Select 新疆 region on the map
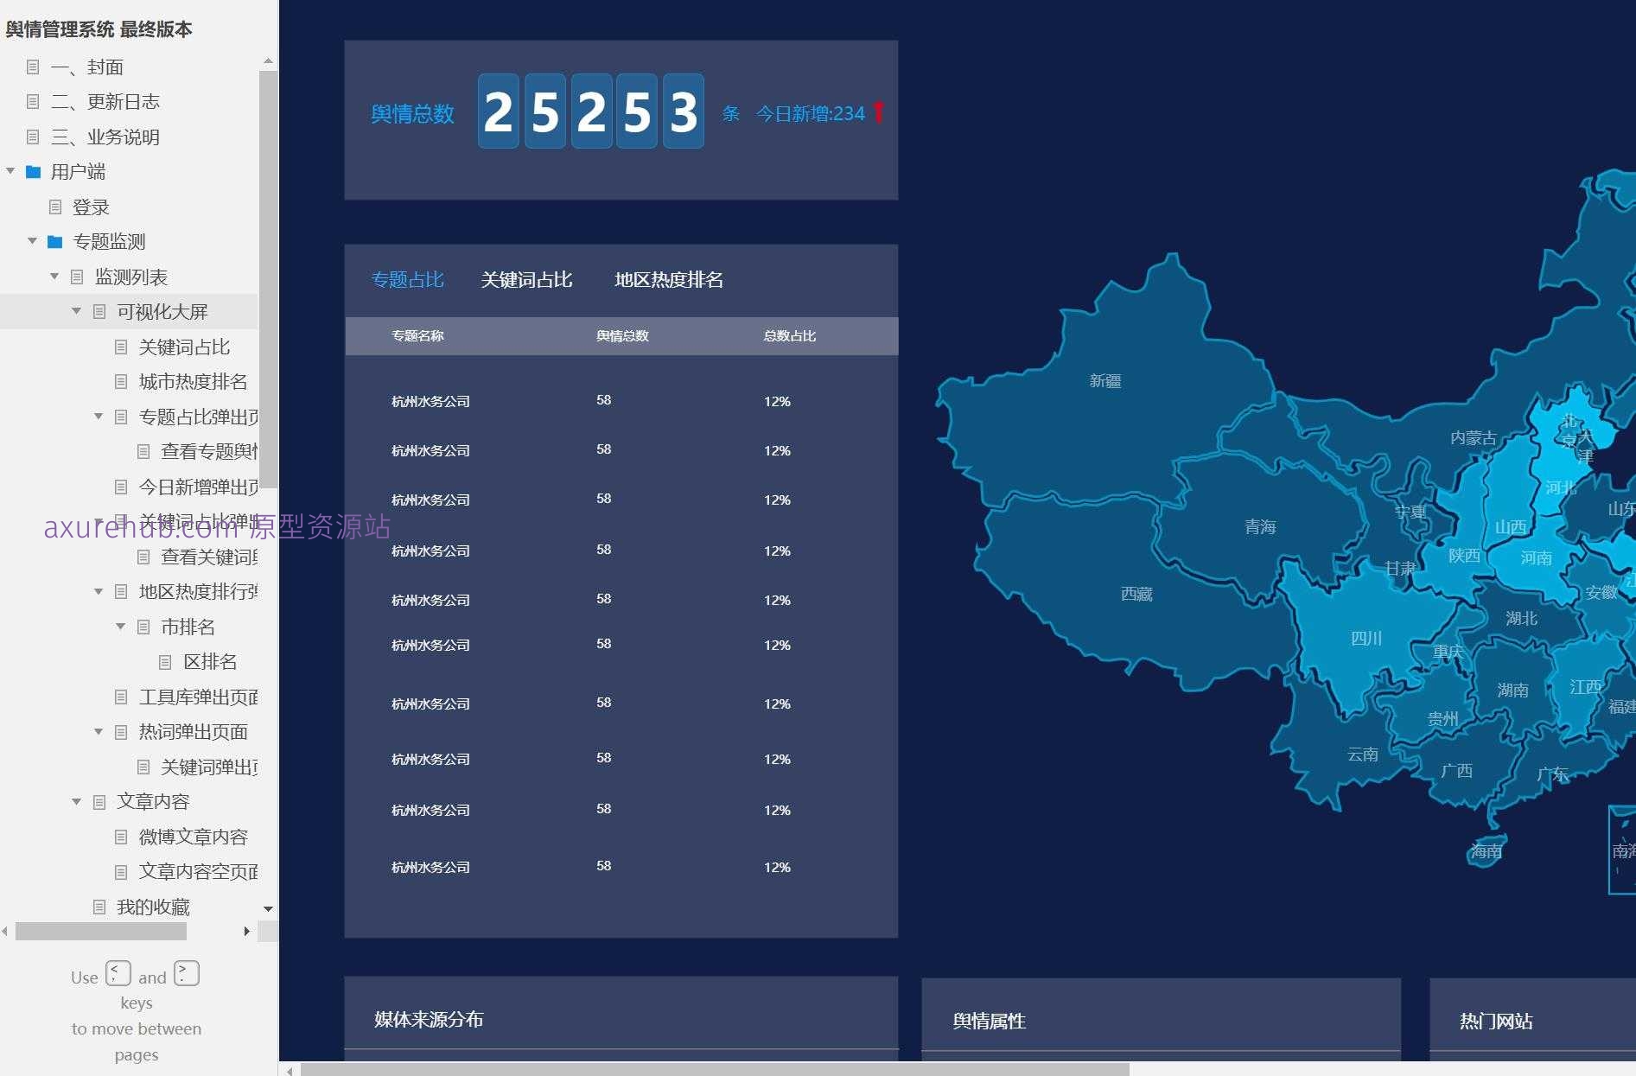This screenshot has height=1076, width=1636. point(1104,381)
